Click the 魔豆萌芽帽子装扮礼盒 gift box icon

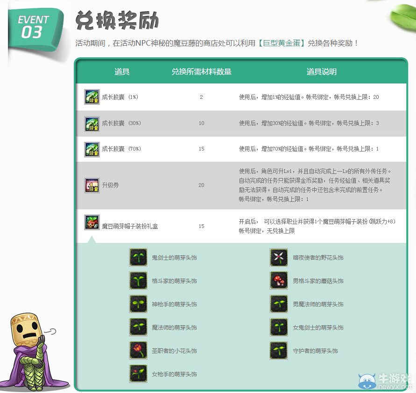tap(92, 223)
